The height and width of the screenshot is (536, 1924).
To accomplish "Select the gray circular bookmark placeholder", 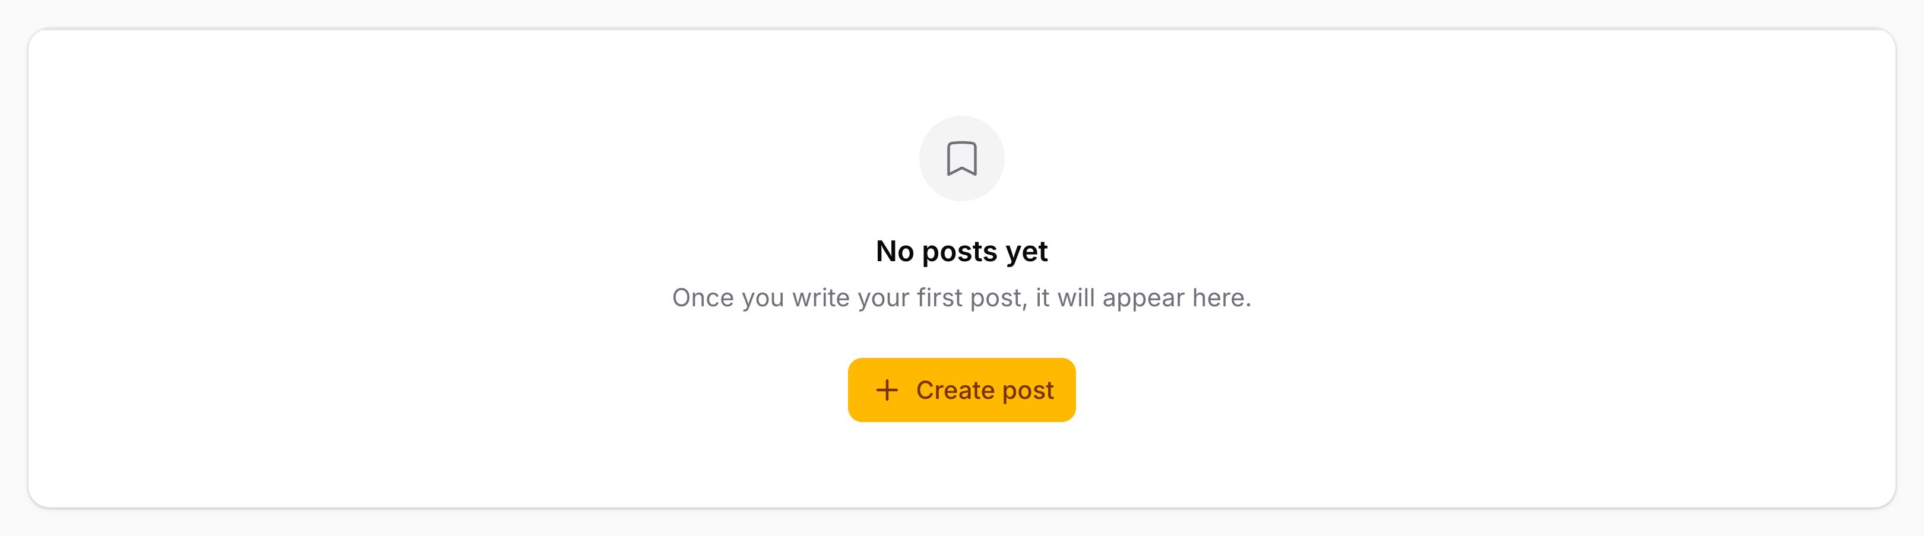I will (961, 158).
